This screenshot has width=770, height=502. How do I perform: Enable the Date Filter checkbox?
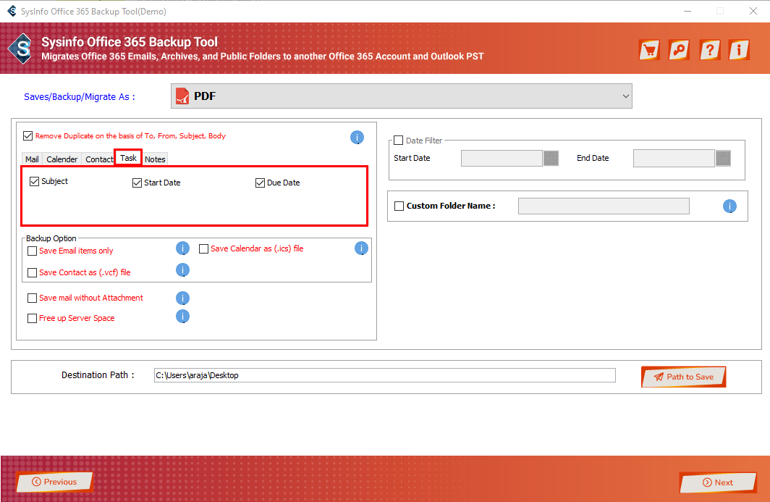click(x=399, y=141)
